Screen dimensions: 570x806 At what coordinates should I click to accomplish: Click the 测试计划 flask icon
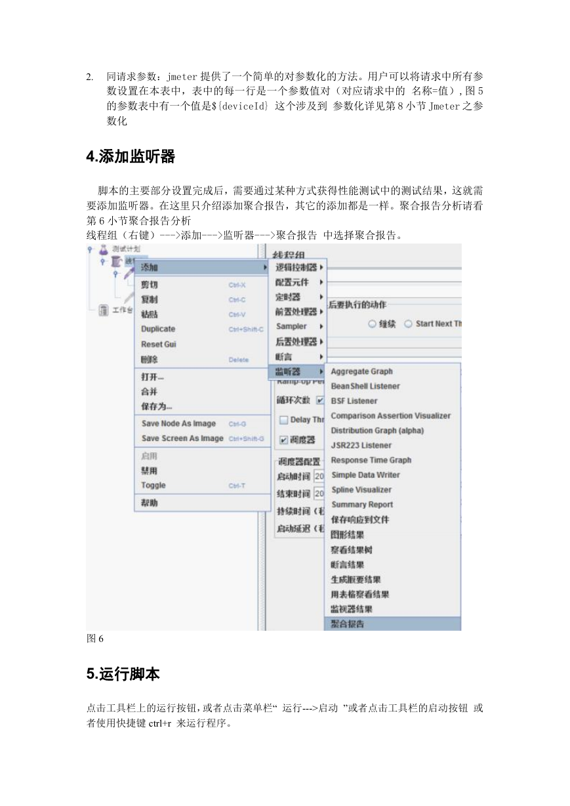[103, 250]
